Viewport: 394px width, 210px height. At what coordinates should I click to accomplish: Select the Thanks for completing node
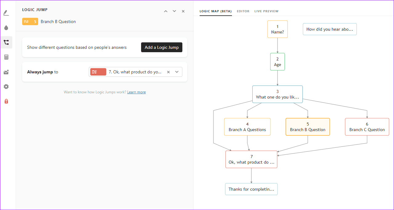pos(251,189)
